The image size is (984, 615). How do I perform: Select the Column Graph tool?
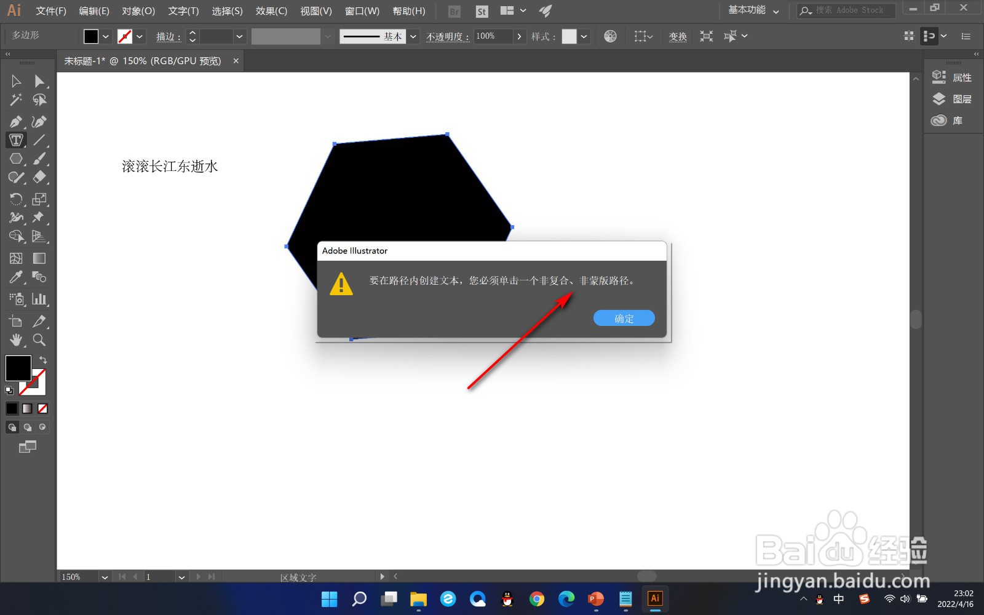point(39,300)
